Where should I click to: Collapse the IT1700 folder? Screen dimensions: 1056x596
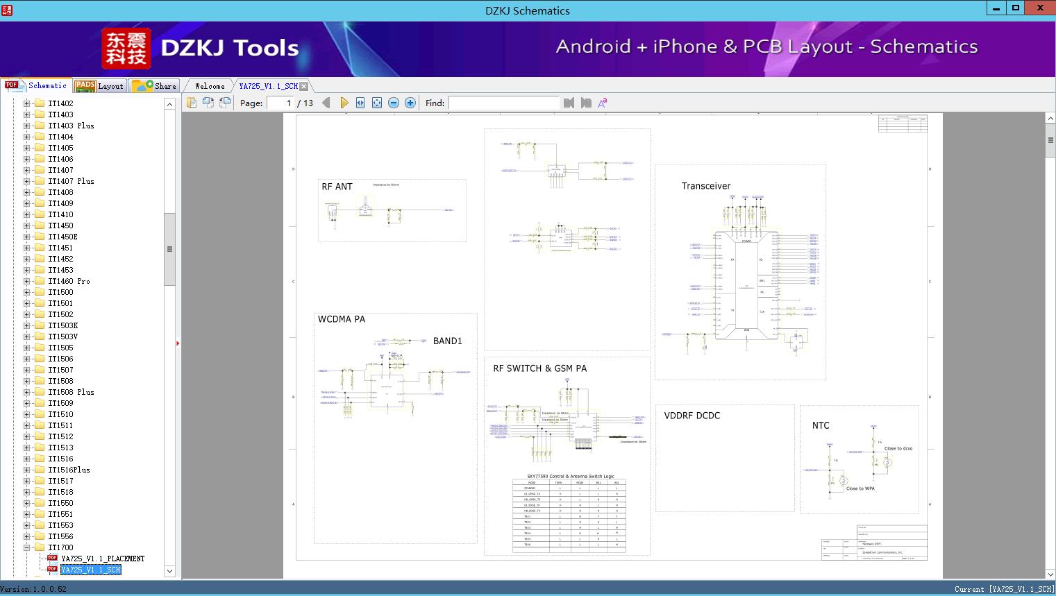pos(26,547)
